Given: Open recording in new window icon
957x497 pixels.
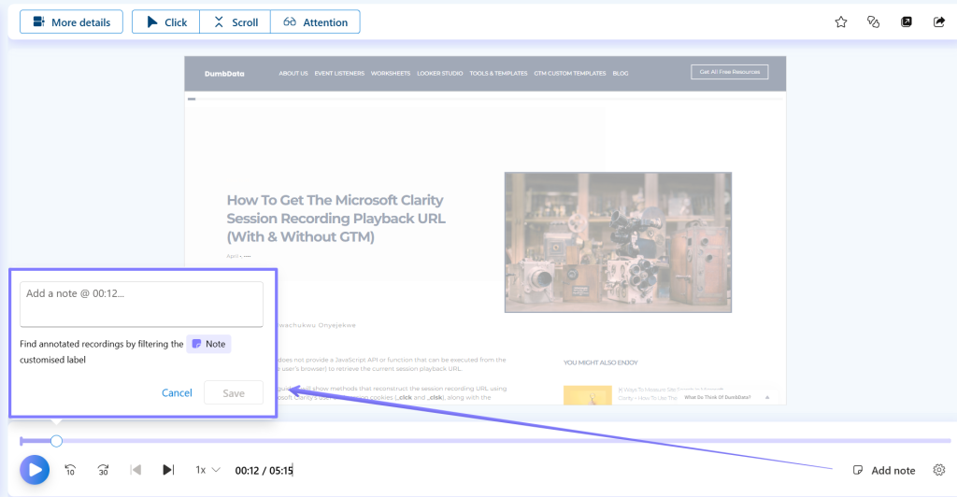Looking at the screenshot, I should [907, 22].
